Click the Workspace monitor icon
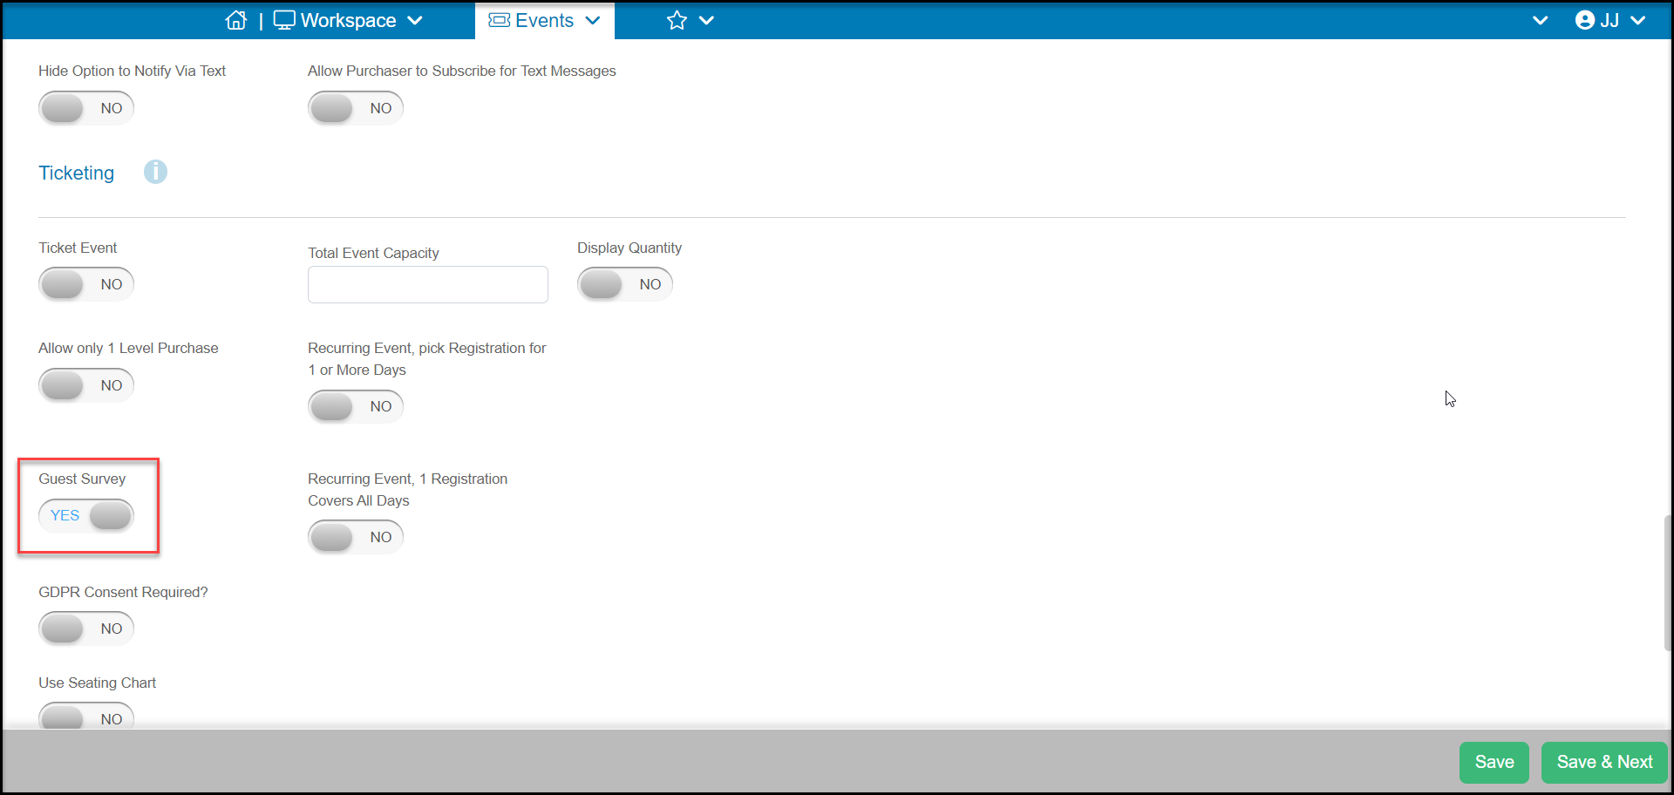 pyautogui.click(x=284, y=20)
